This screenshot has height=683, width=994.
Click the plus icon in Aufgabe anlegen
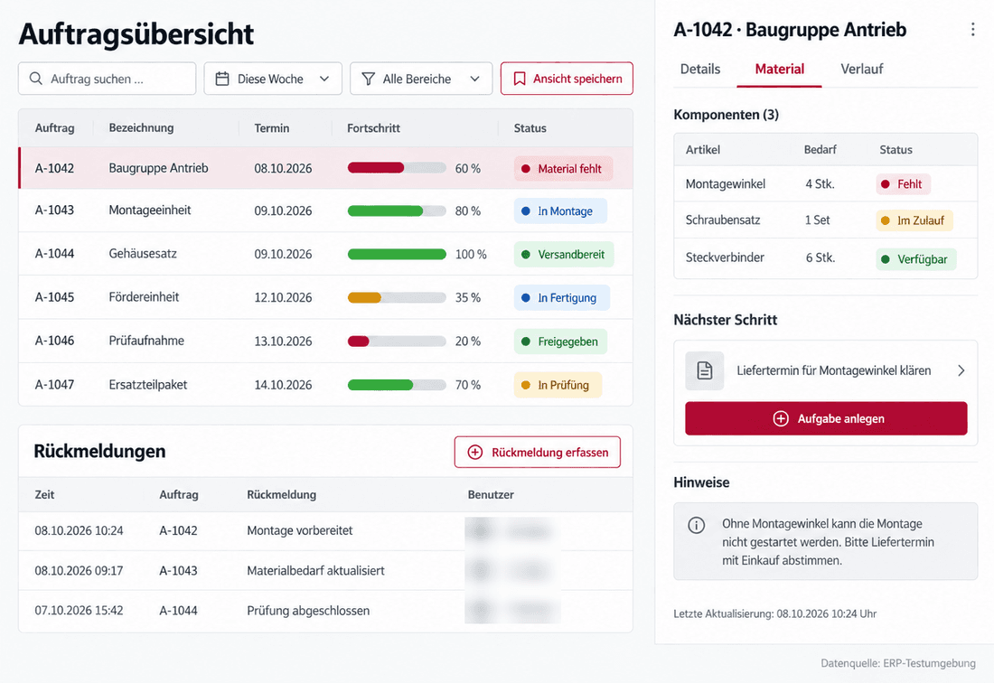coord(781,419)
